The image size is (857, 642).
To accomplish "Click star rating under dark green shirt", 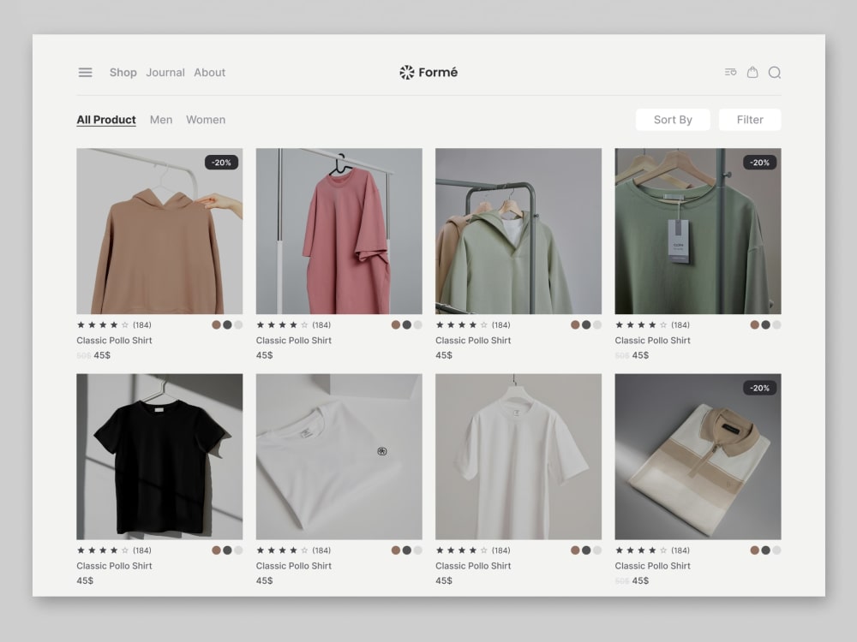I will pos(641,324).
